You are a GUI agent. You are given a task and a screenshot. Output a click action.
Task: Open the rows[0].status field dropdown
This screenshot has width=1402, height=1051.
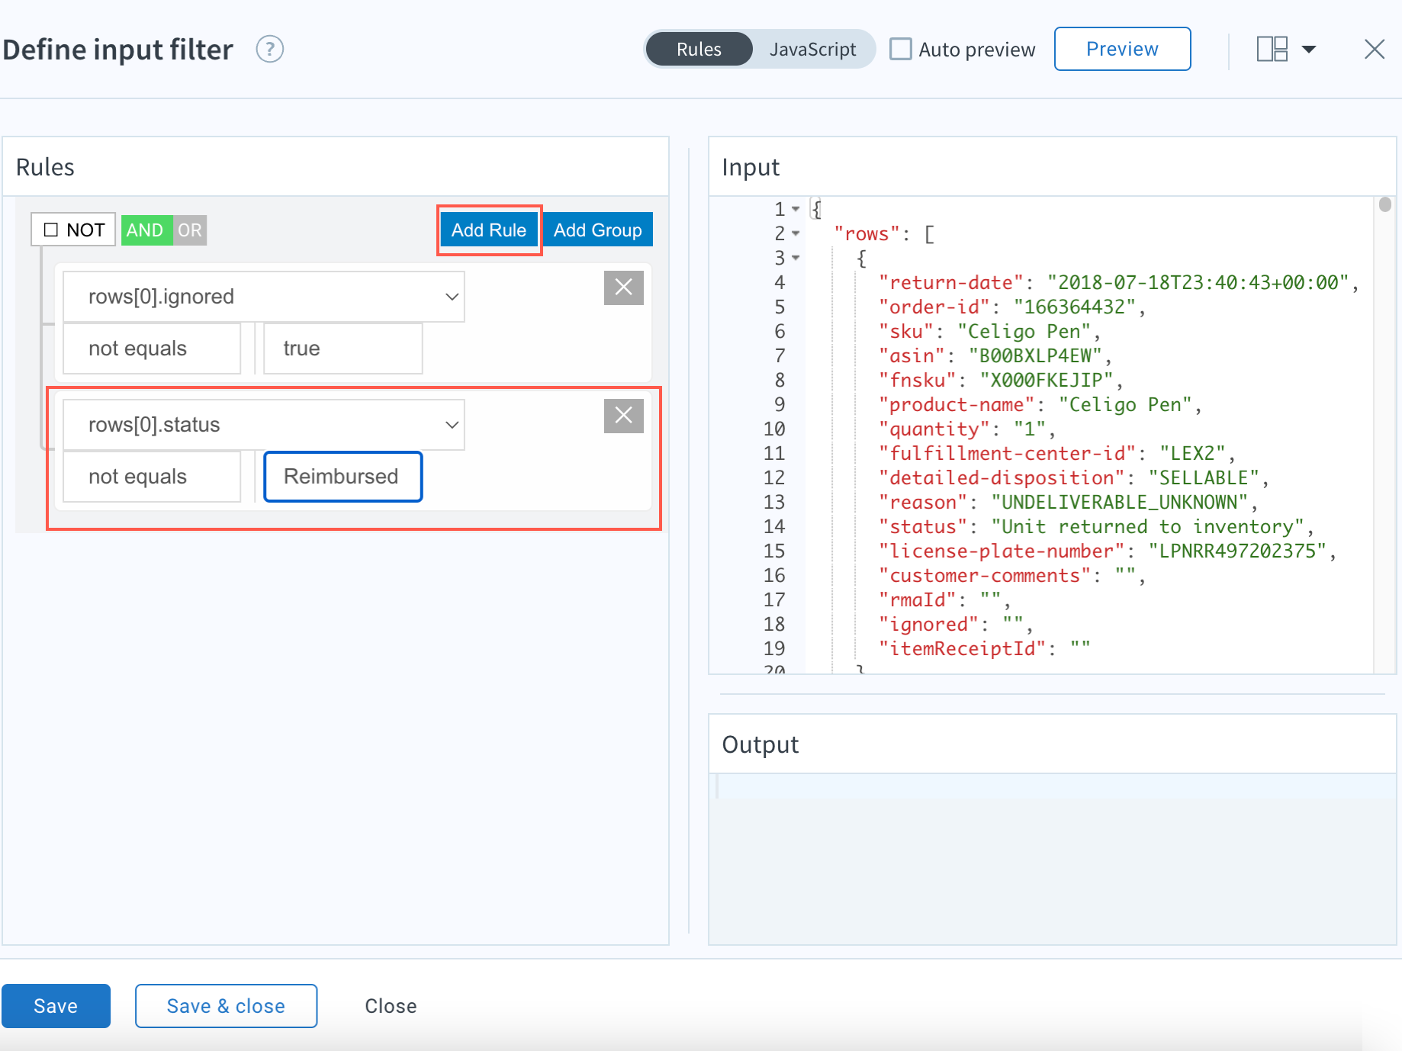(264, 425)
